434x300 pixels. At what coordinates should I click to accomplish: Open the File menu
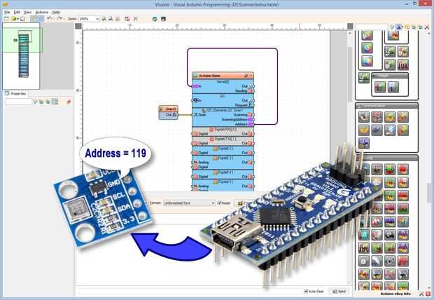click(x=7, y=12)
